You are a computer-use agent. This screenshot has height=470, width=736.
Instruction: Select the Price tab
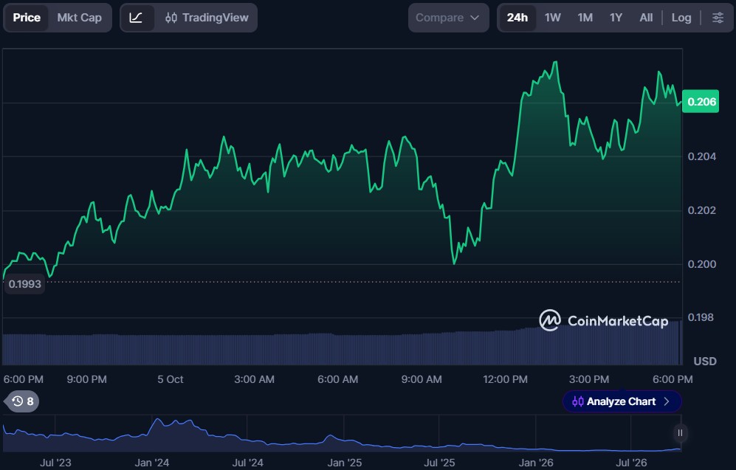click(27, 18)
